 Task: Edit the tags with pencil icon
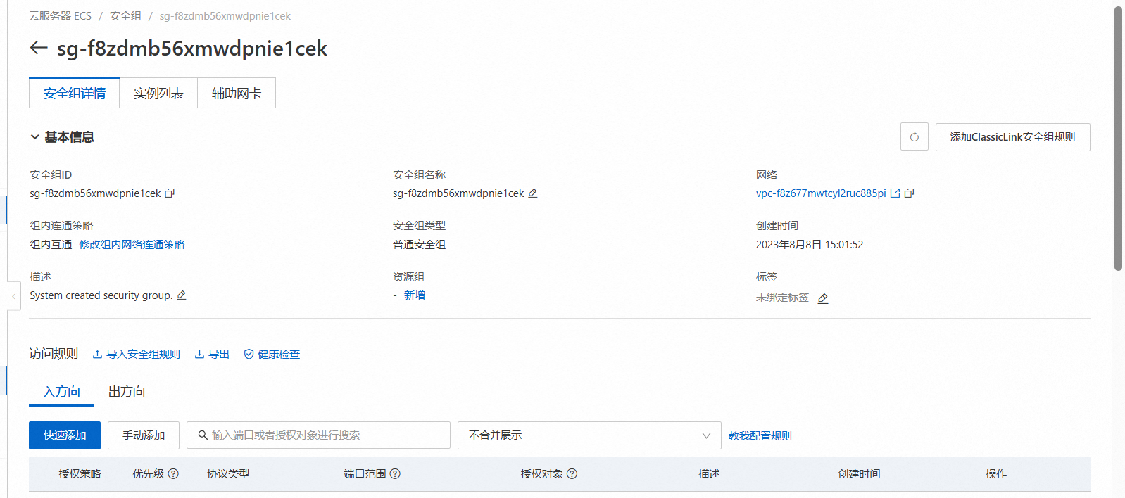pyautogui.click(x=823, y=298)
